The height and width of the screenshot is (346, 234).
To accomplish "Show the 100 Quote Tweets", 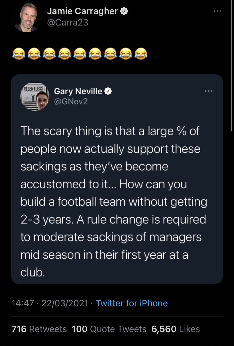I will (x=109, y=329).
